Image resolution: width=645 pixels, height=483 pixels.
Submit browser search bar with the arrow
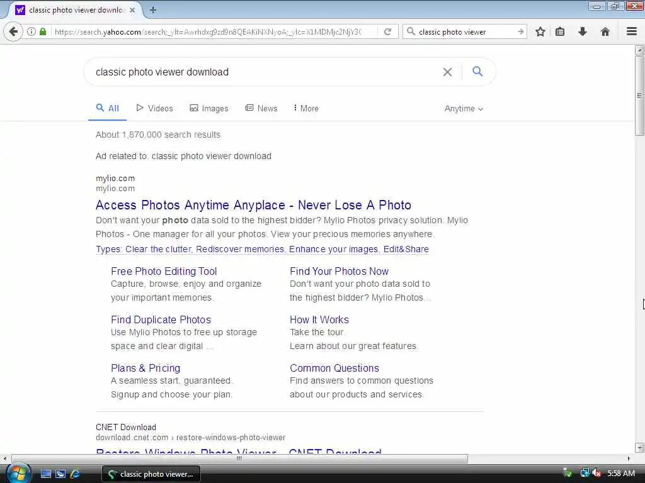point(521,31)
